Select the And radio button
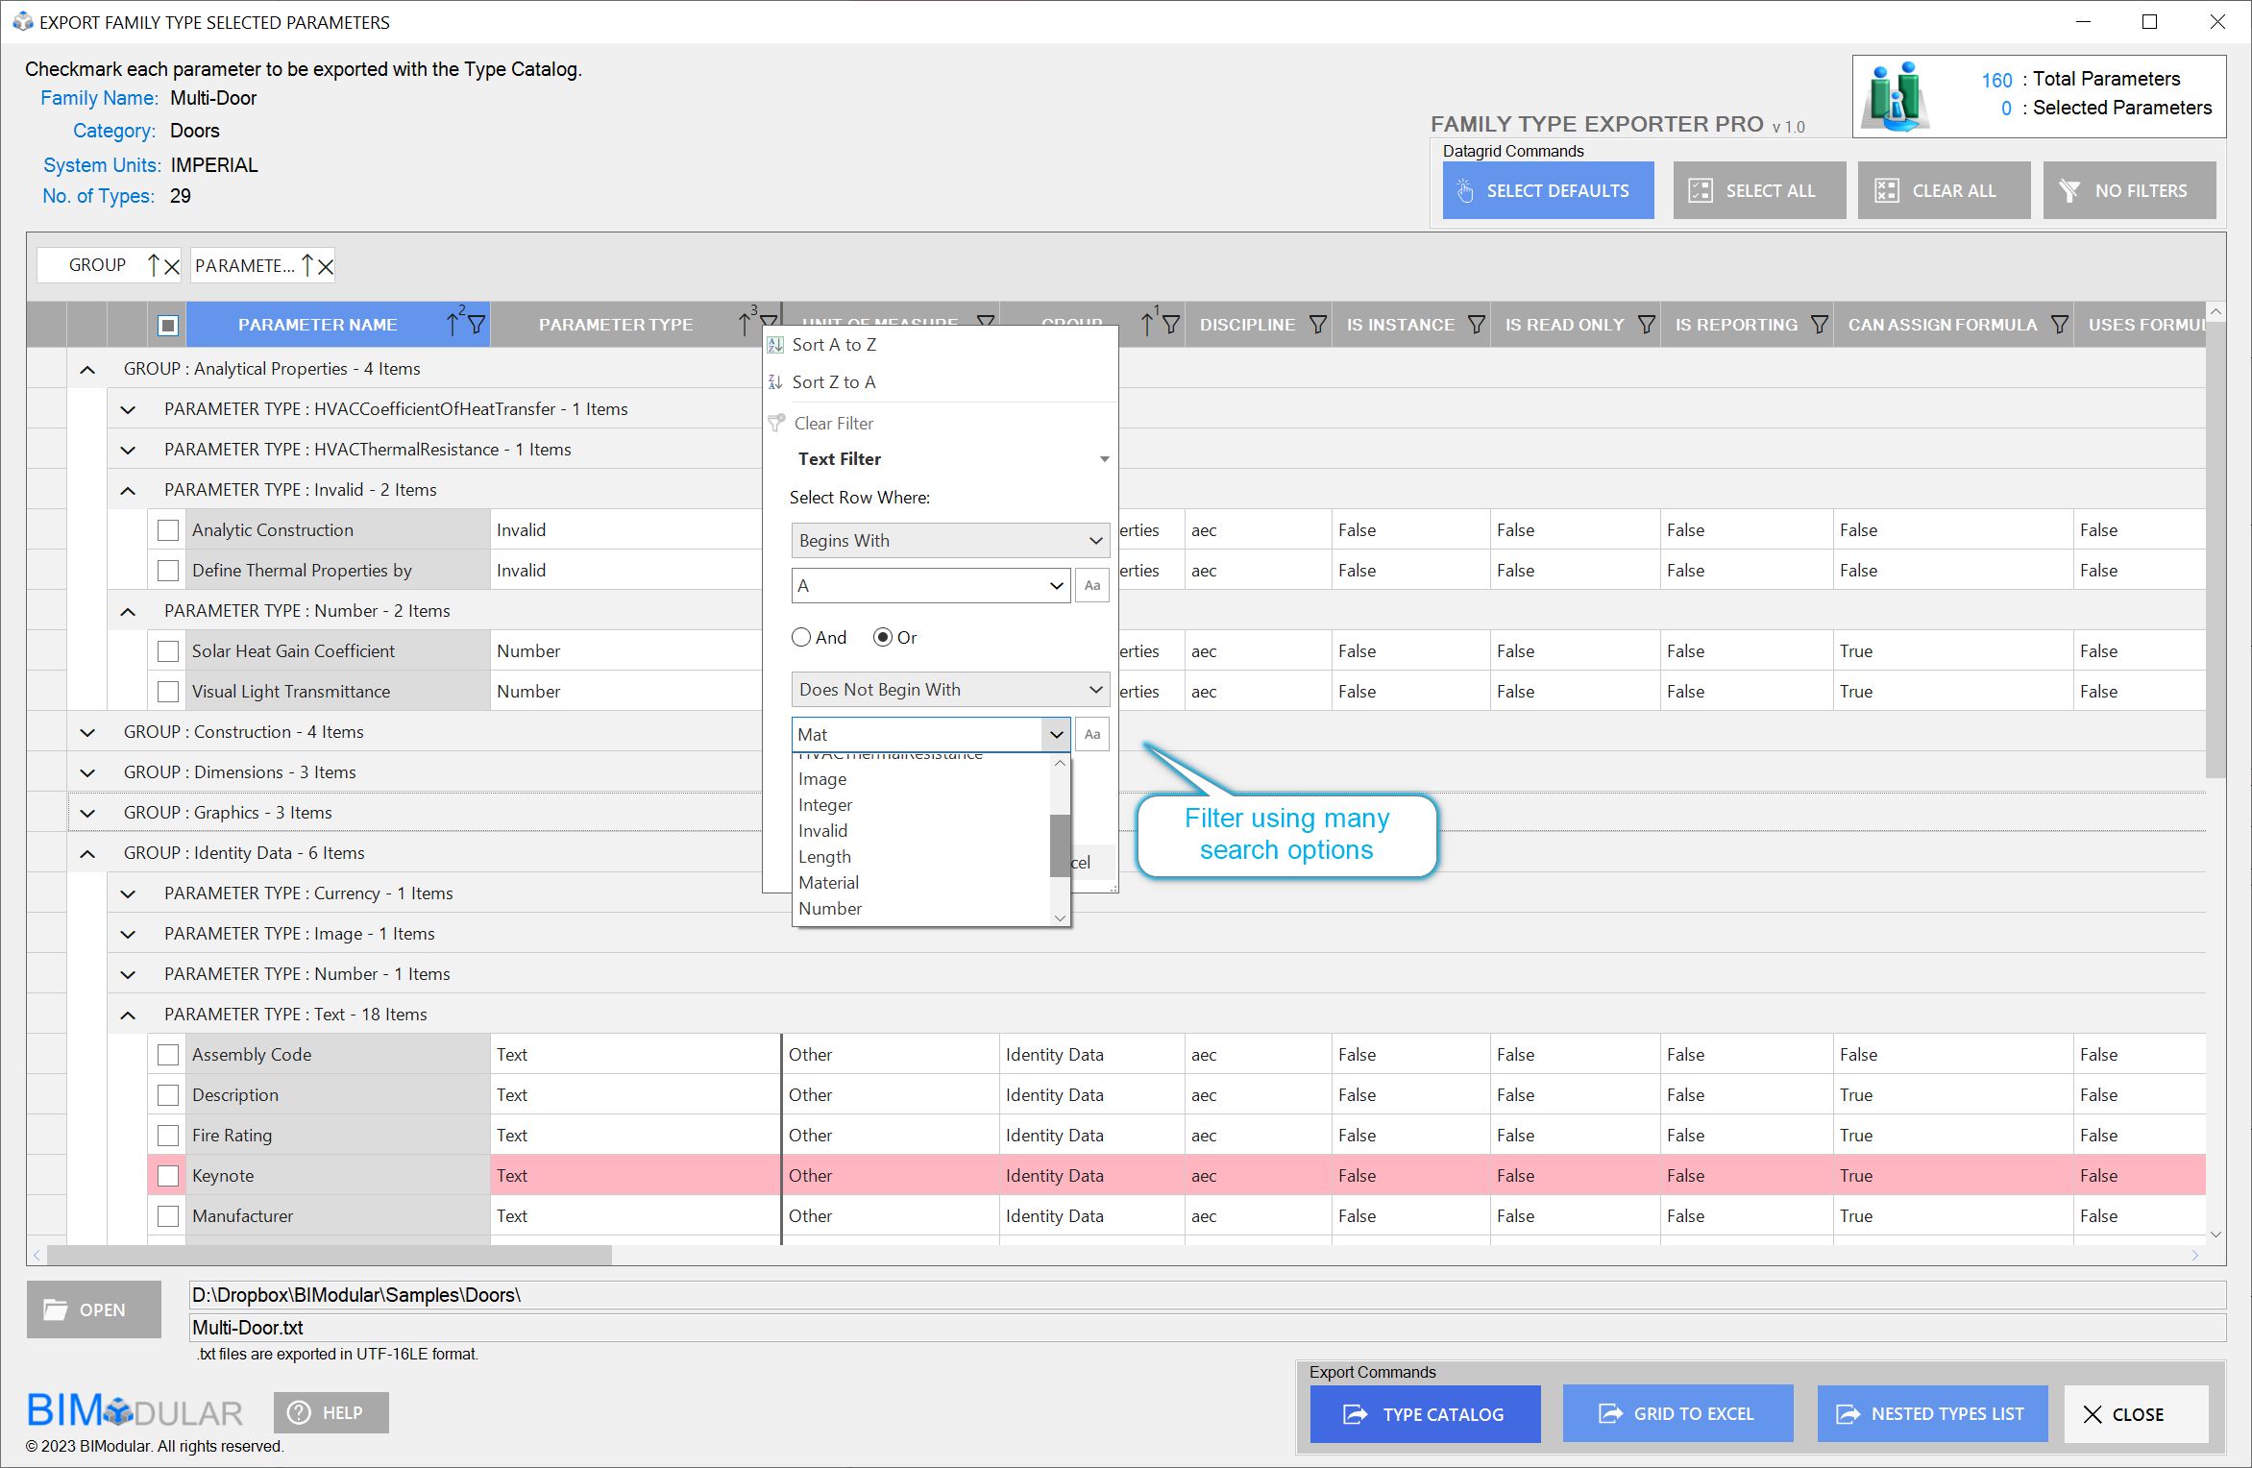This screenshot has width=2252, height=1468. point(801,637)
